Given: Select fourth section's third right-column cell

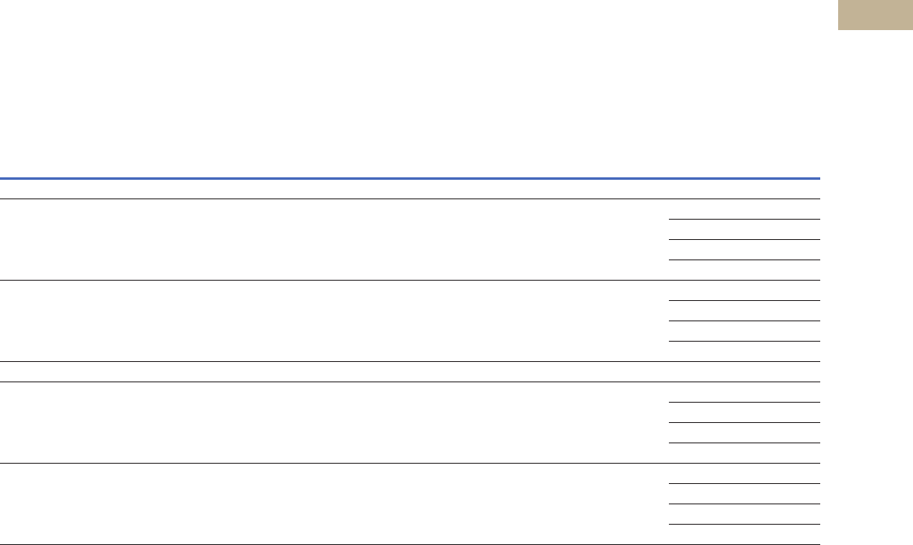Looking at the screenshot, I should click(x=745, y=514).
